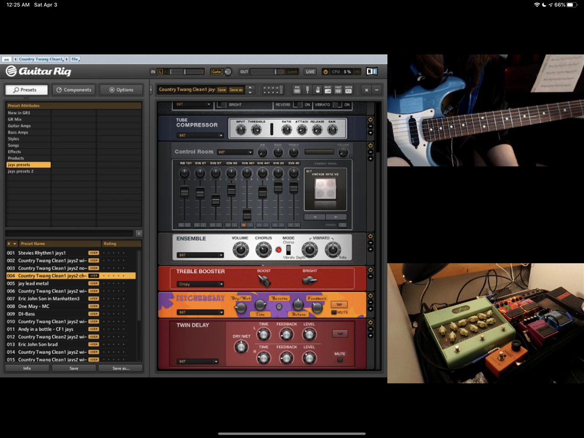Click Save as... below preset list
Image resolution: width=584 pixels, height=438 pixels.
pyautogui.click(x=121, y=368)
